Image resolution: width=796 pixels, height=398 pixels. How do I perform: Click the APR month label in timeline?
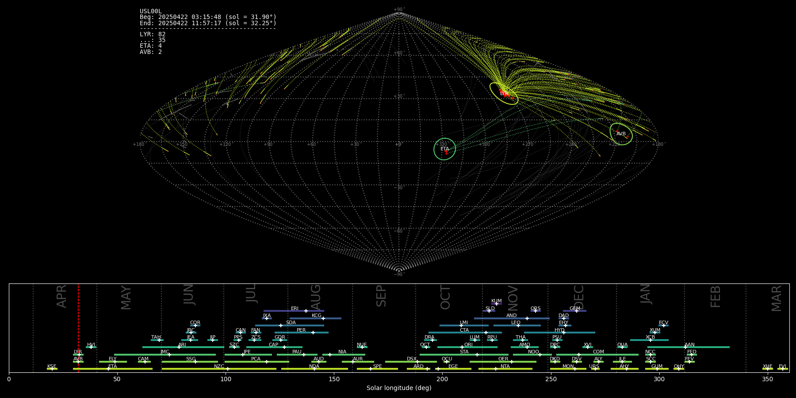point(61,296)
